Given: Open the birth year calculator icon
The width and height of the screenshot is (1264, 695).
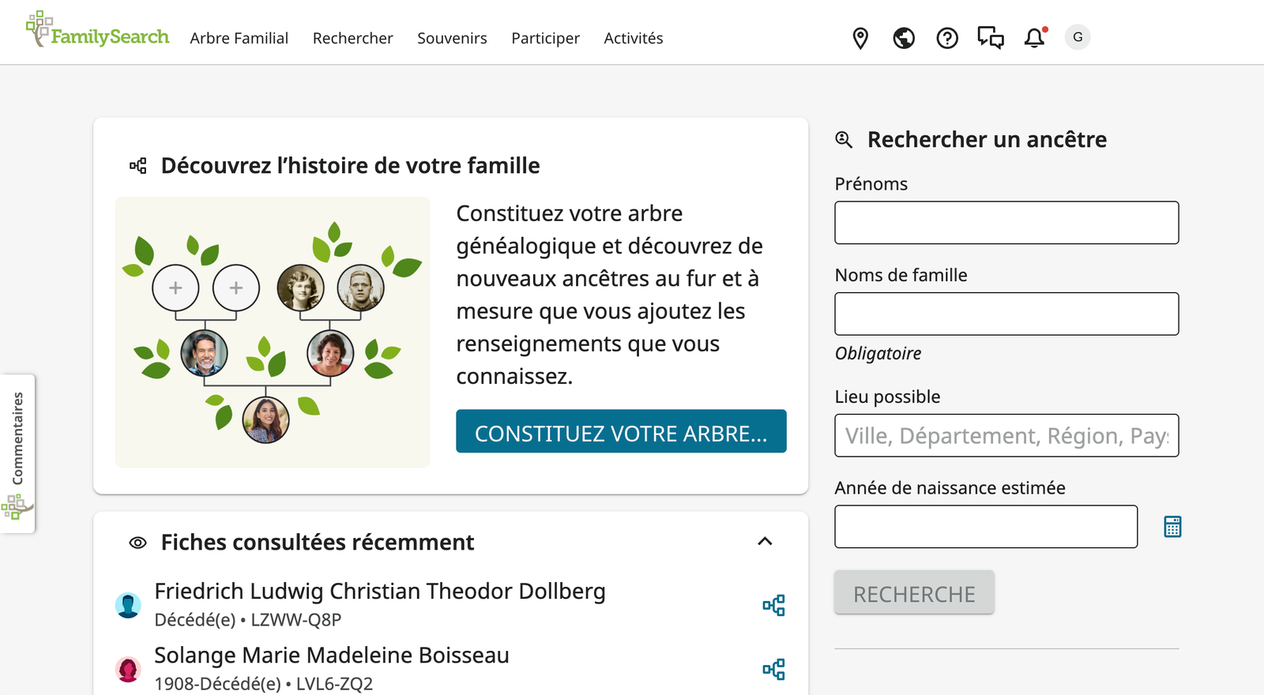Looking at the screenshot, I should tap(1172, 527).
